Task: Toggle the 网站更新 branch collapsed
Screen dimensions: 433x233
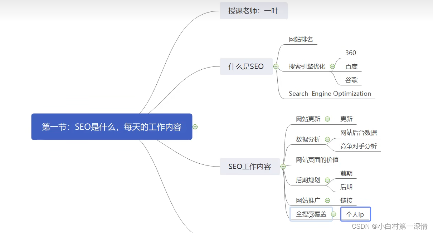Action: (328, 119)
